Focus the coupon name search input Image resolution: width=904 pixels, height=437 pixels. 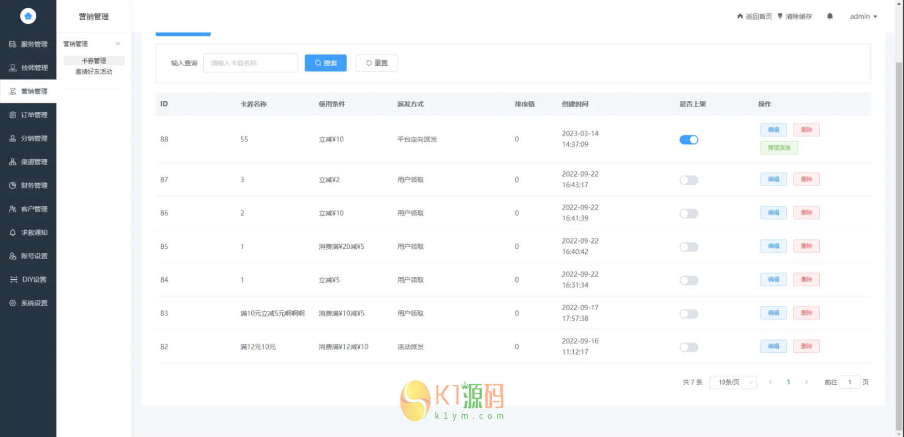tap(251, 63)
